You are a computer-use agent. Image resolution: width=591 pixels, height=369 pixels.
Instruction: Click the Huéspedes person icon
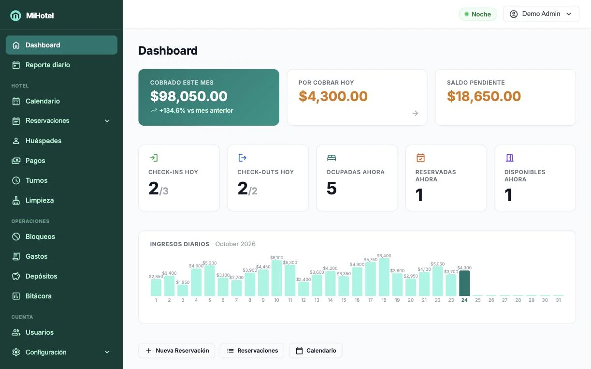coord(16,141)
